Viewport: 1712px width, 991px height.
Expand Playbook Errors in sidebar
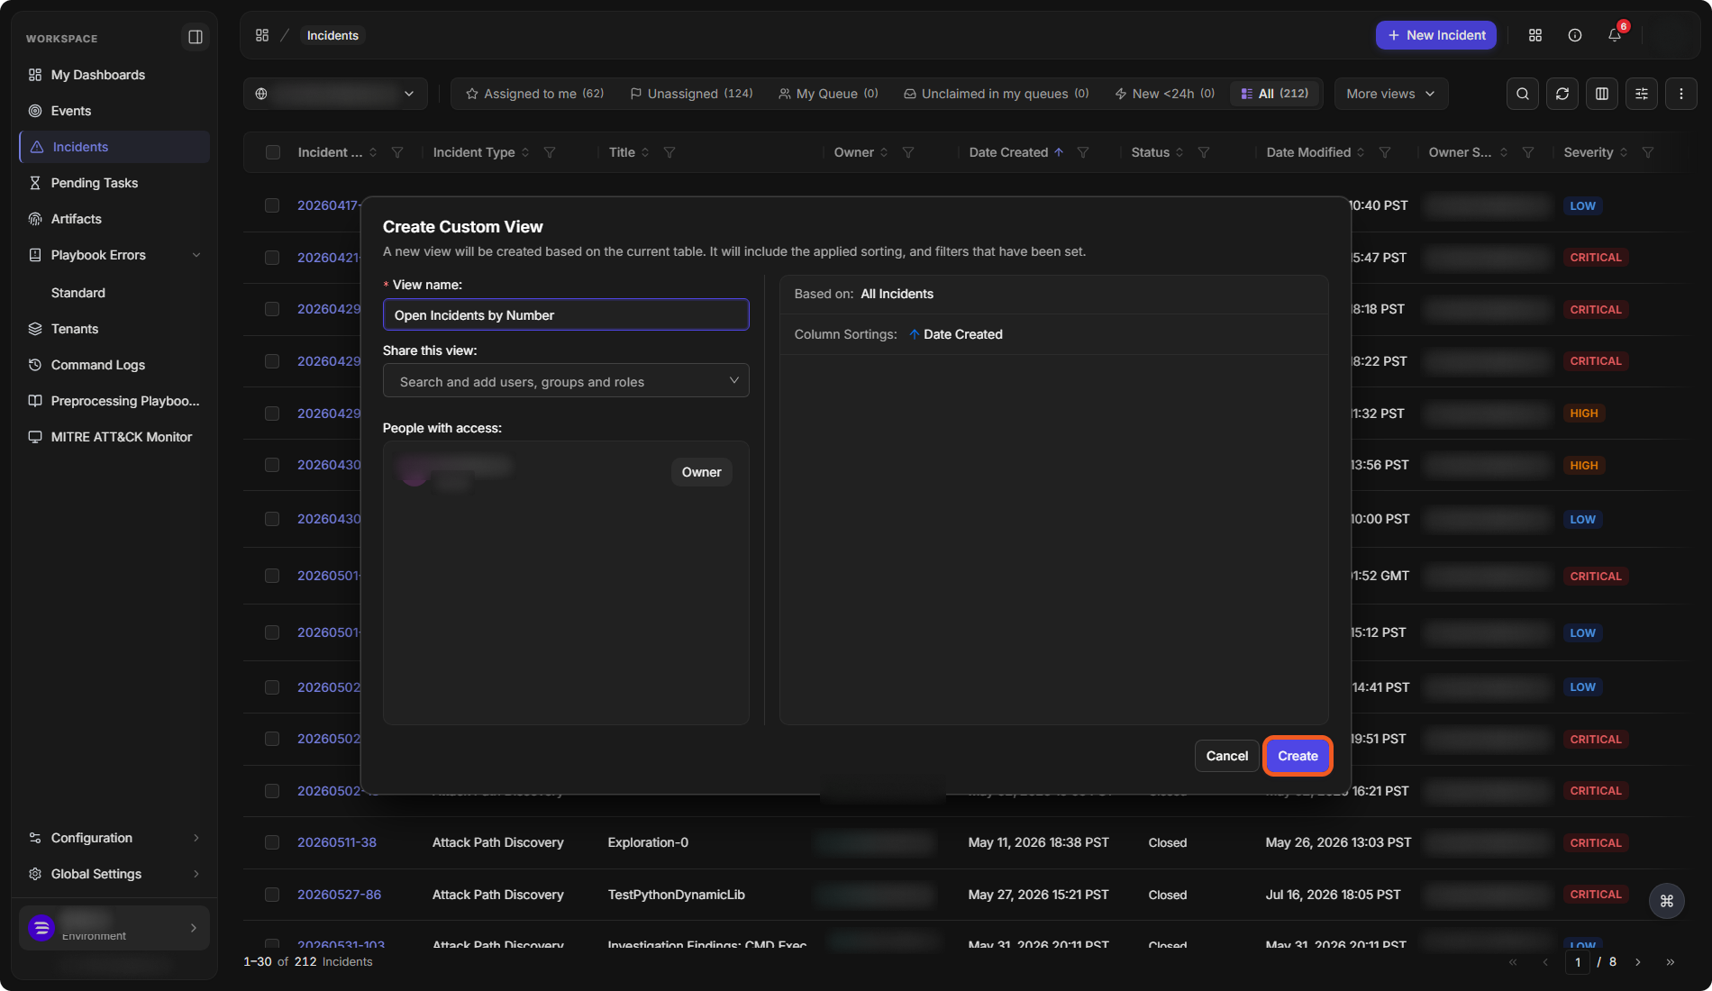(x=196, y=255)
